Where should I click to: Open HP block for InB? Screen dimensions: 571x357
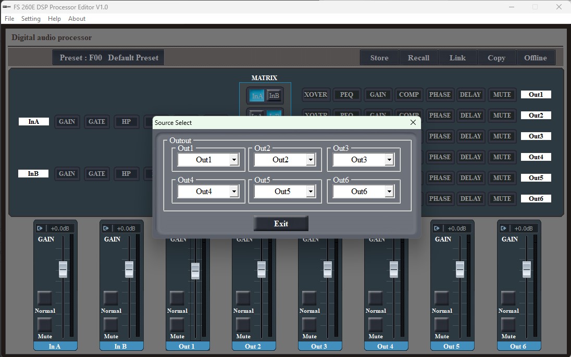tap(126, 174)
